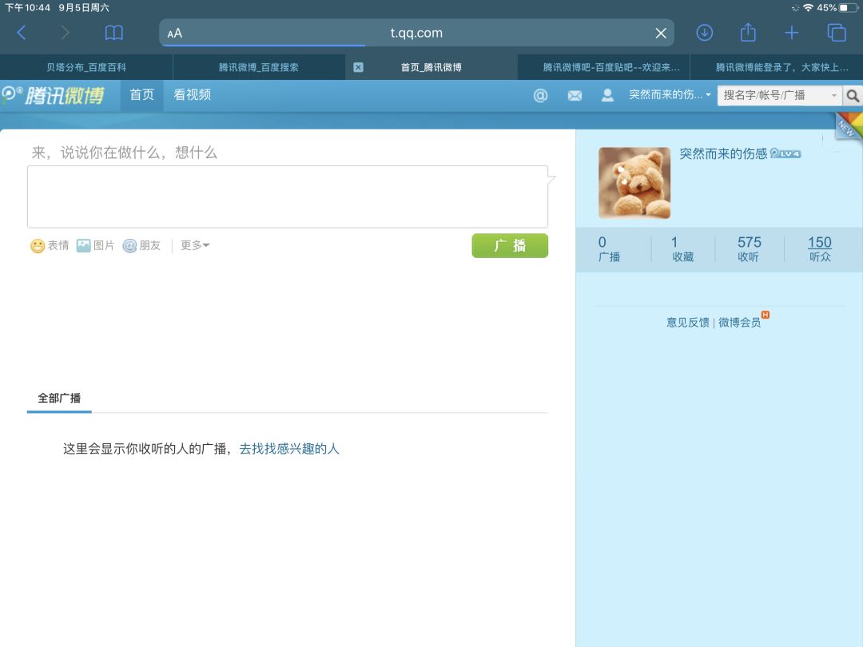Expand the 突然而来的伤... account dropdown
This screenshot has width=863, height=647.
[670, 95]
